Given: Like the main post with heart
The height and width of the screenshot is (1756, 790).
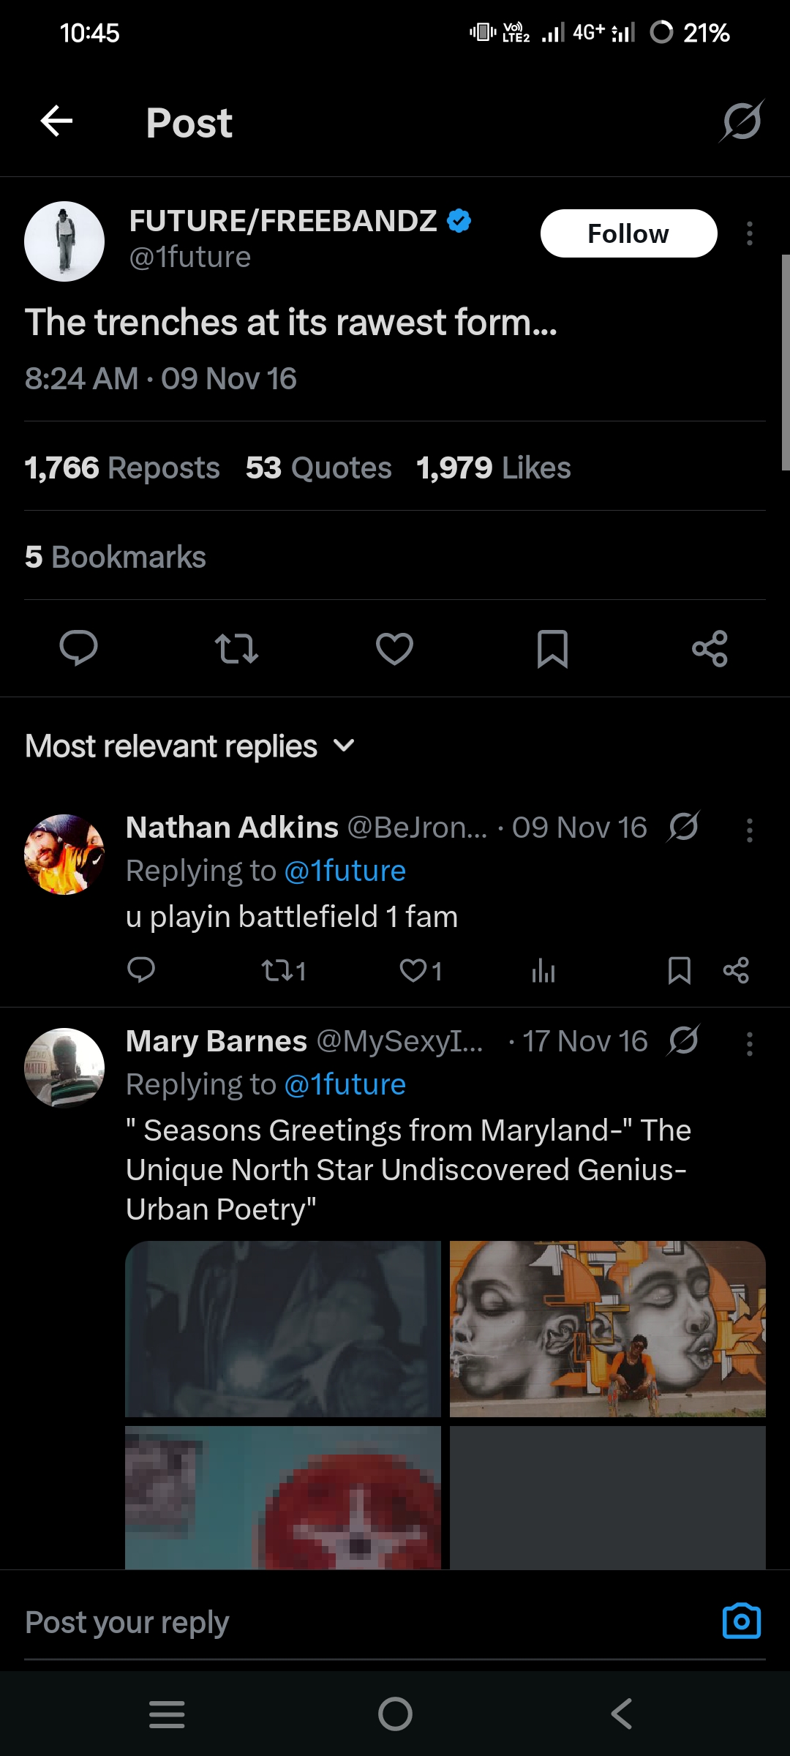Looking at the screenshot, I should [394, 648].
